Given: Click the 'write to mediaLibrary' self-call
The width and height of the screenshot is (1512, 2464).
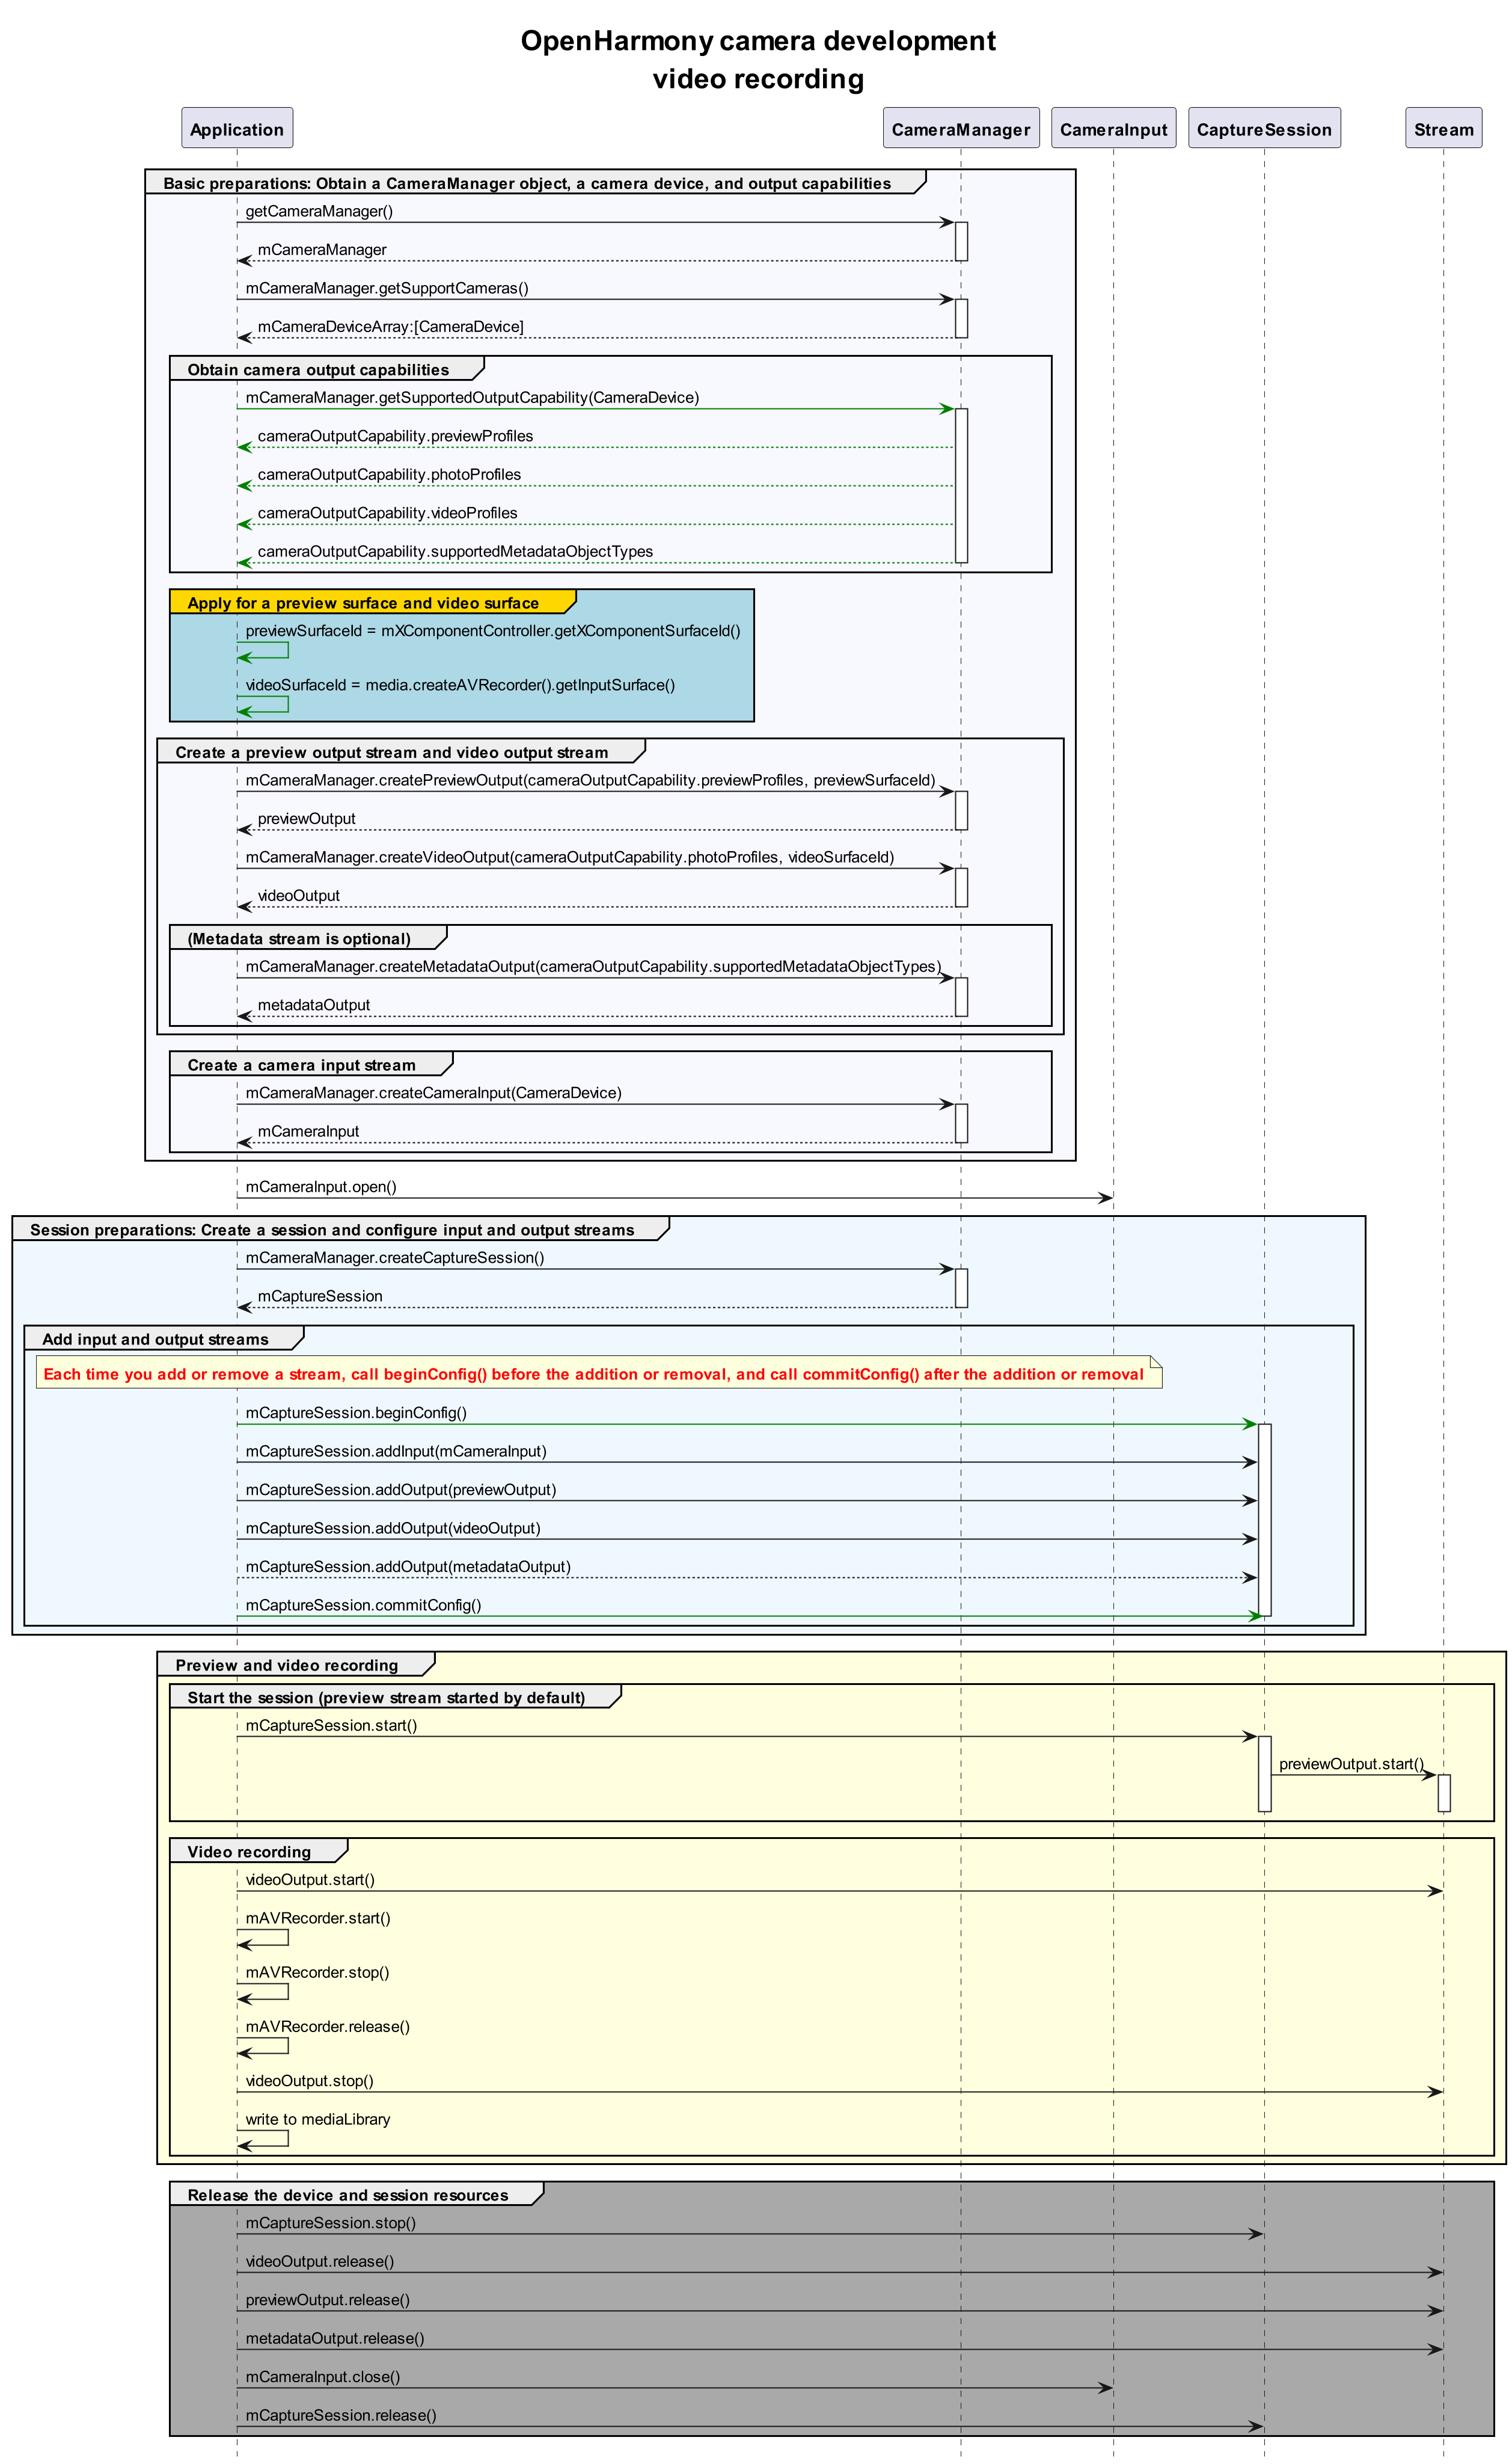Looking at the screenshot, I should (317, 2120).
